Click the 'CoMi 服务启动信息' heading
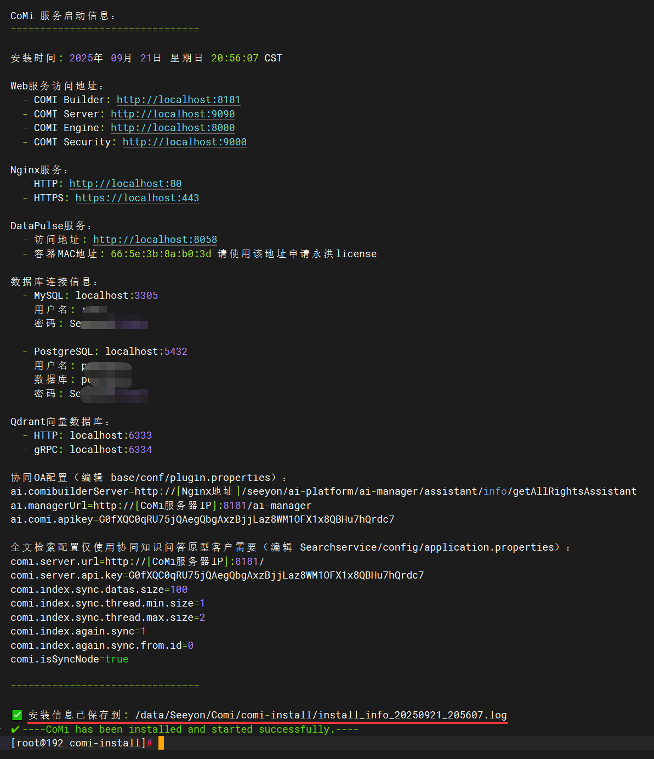654x759 pixels. coord(63,16)
